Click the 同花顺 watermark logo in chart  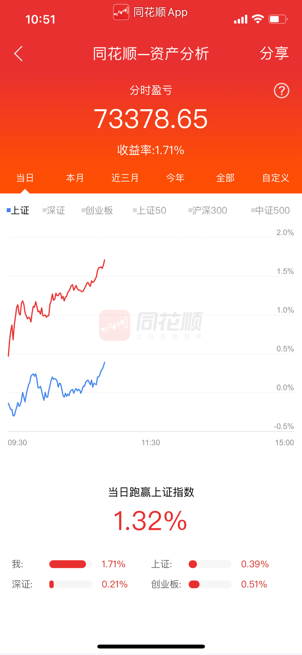(x=151, y=325)
